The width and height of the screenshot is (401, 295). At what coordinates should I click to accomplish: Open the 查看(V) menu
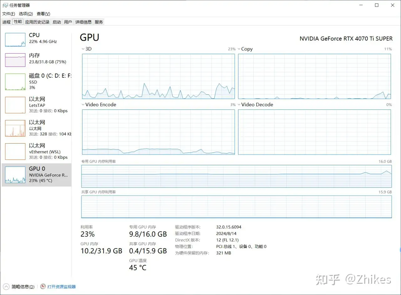(x=43, y=14)
